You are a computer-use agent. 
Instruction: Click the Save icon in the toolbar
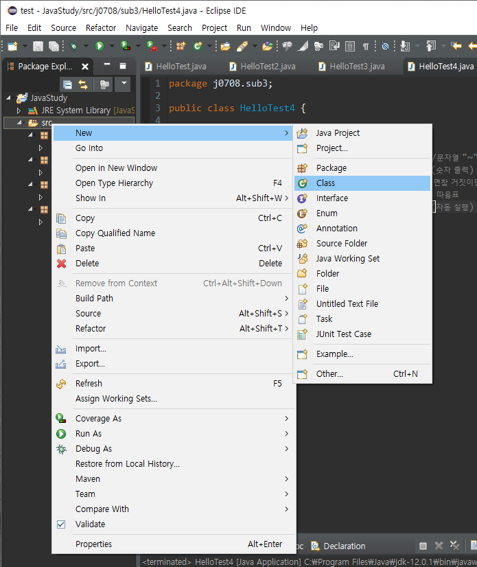(38, 46)
